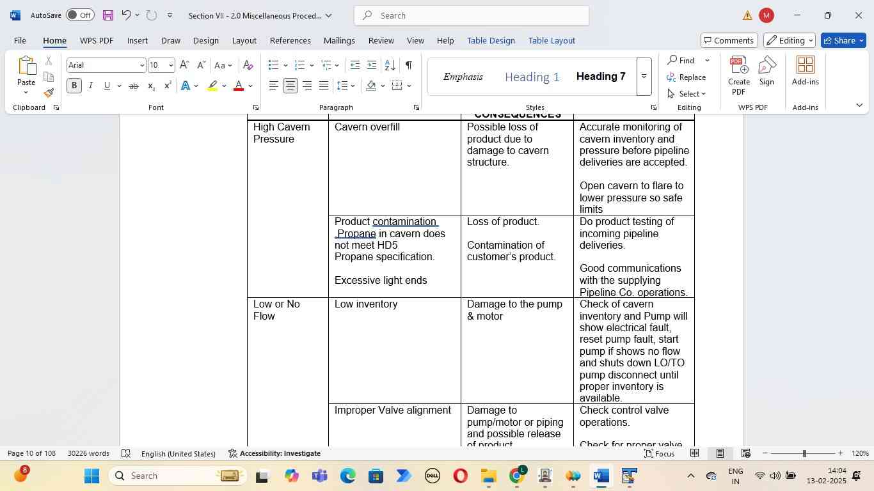
Task: Expand line spacing dropdown
Action: pyautogui.click(x=353, y=86)
